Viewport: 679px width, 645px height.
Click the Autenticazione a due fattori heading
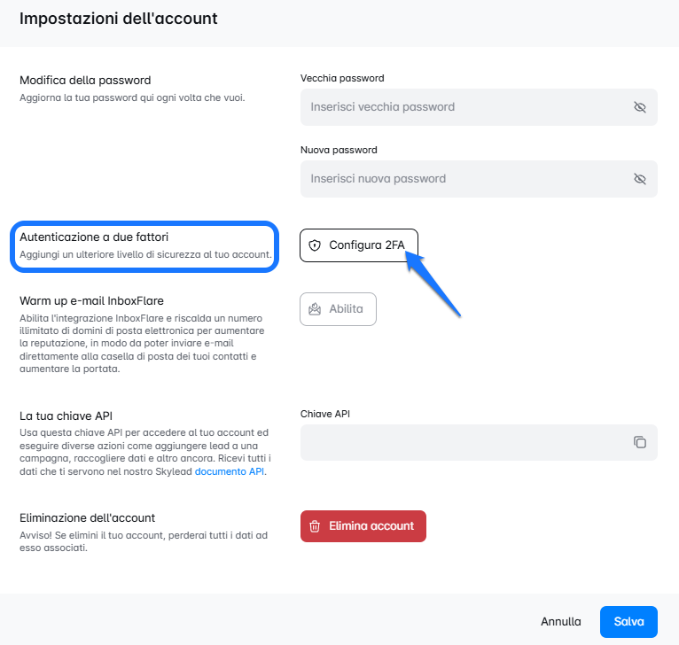pyautogui.click(x=94, y=237)
